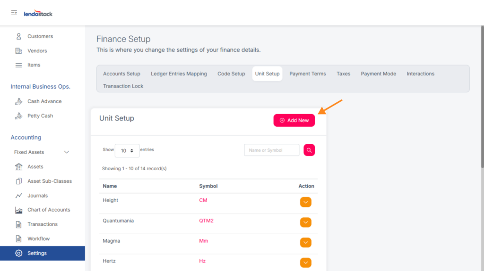Select the Accounts Setup tab
Screen dimensions: 484x271
point(121,74)
